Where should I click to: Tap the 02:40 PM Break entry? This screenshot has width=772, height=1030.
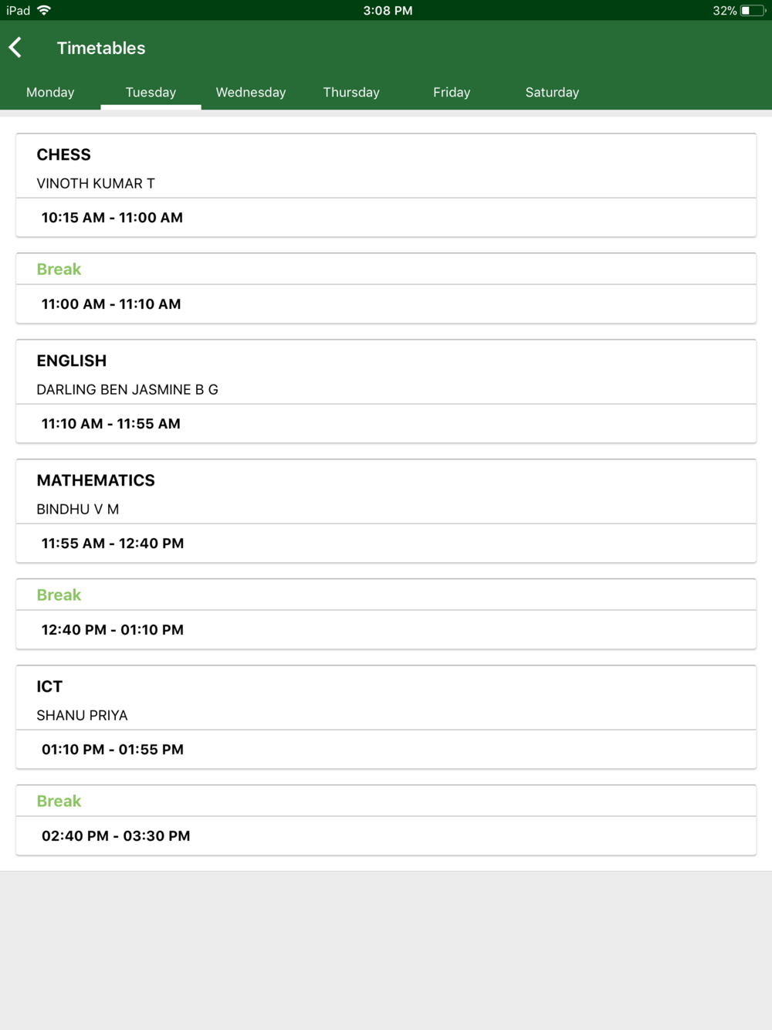click(x=386, y=820)
